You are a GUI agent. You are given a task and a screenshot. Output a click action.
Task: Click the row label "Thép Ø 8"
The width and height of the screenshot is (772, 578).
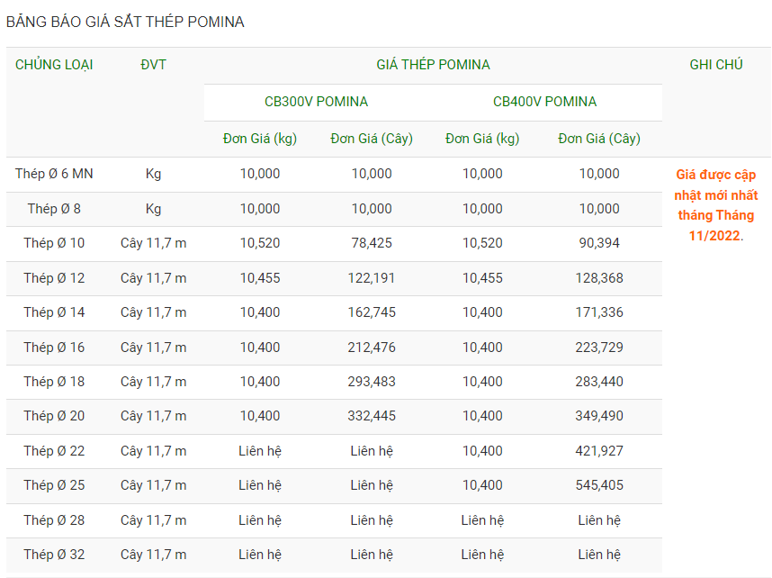point(54,209)
